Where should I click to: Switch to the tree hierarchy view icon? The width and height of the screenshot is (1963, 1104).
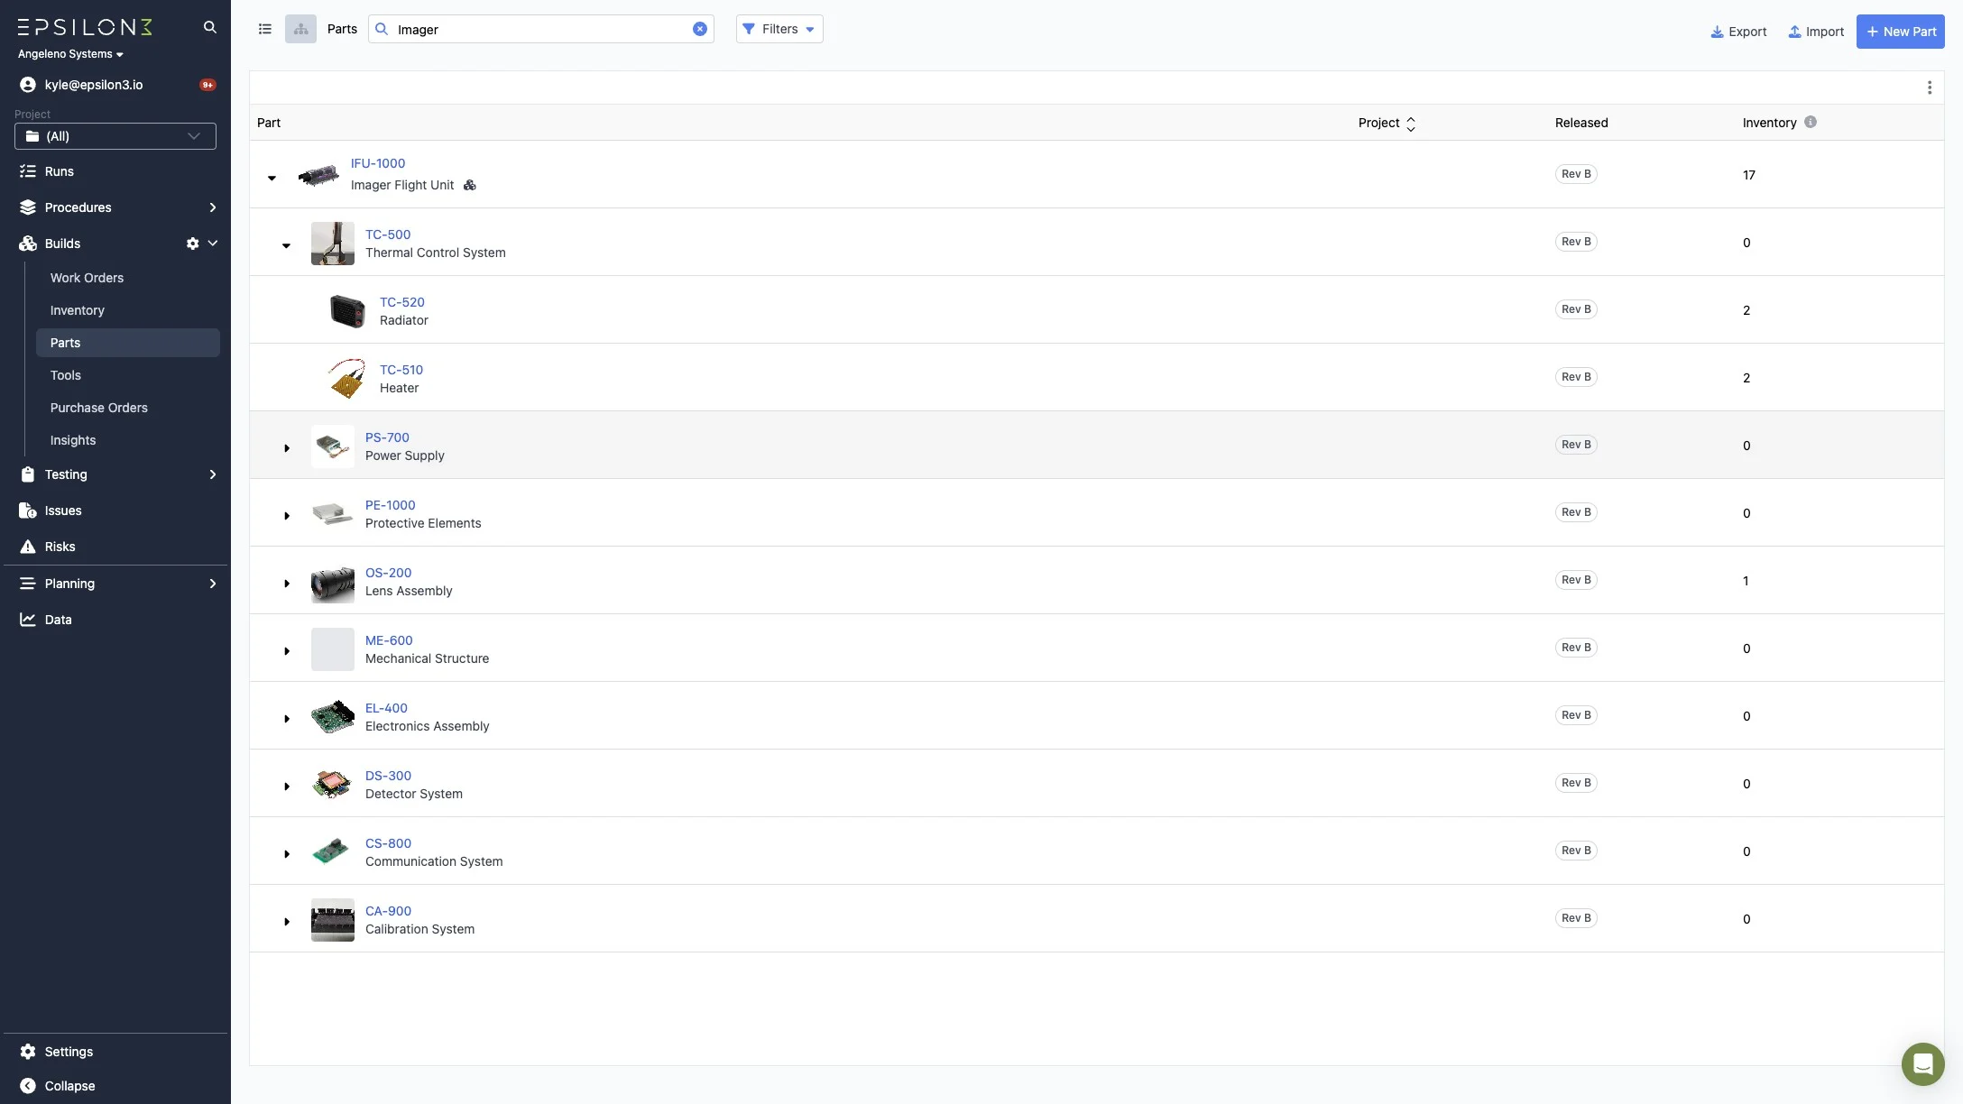(300, 29)
